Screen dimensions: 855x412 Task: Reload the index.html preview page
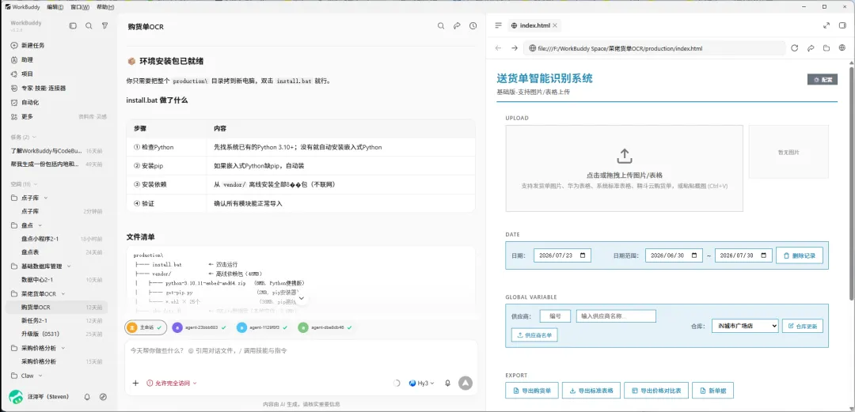coord(795,48)
